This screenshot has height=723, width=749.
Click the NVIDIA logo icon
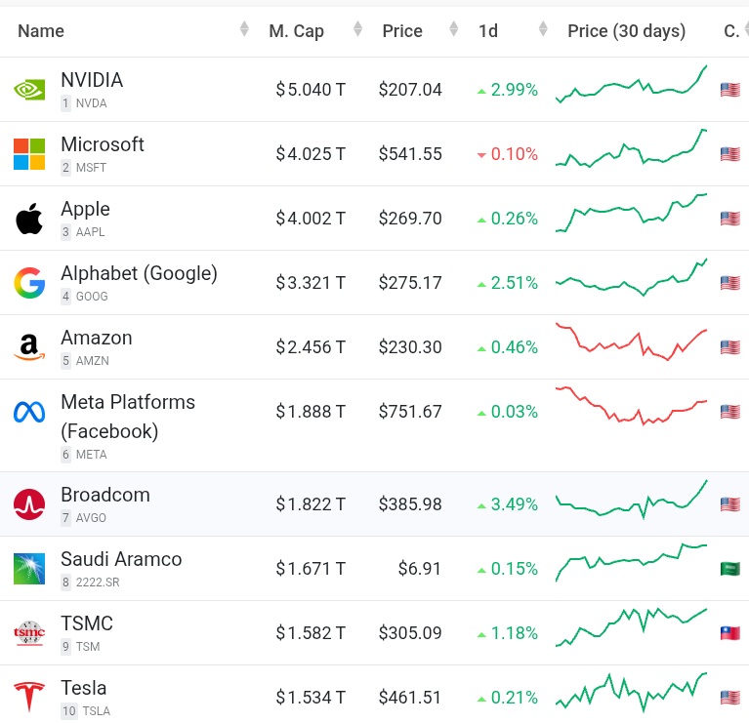[x=29, y=90]
